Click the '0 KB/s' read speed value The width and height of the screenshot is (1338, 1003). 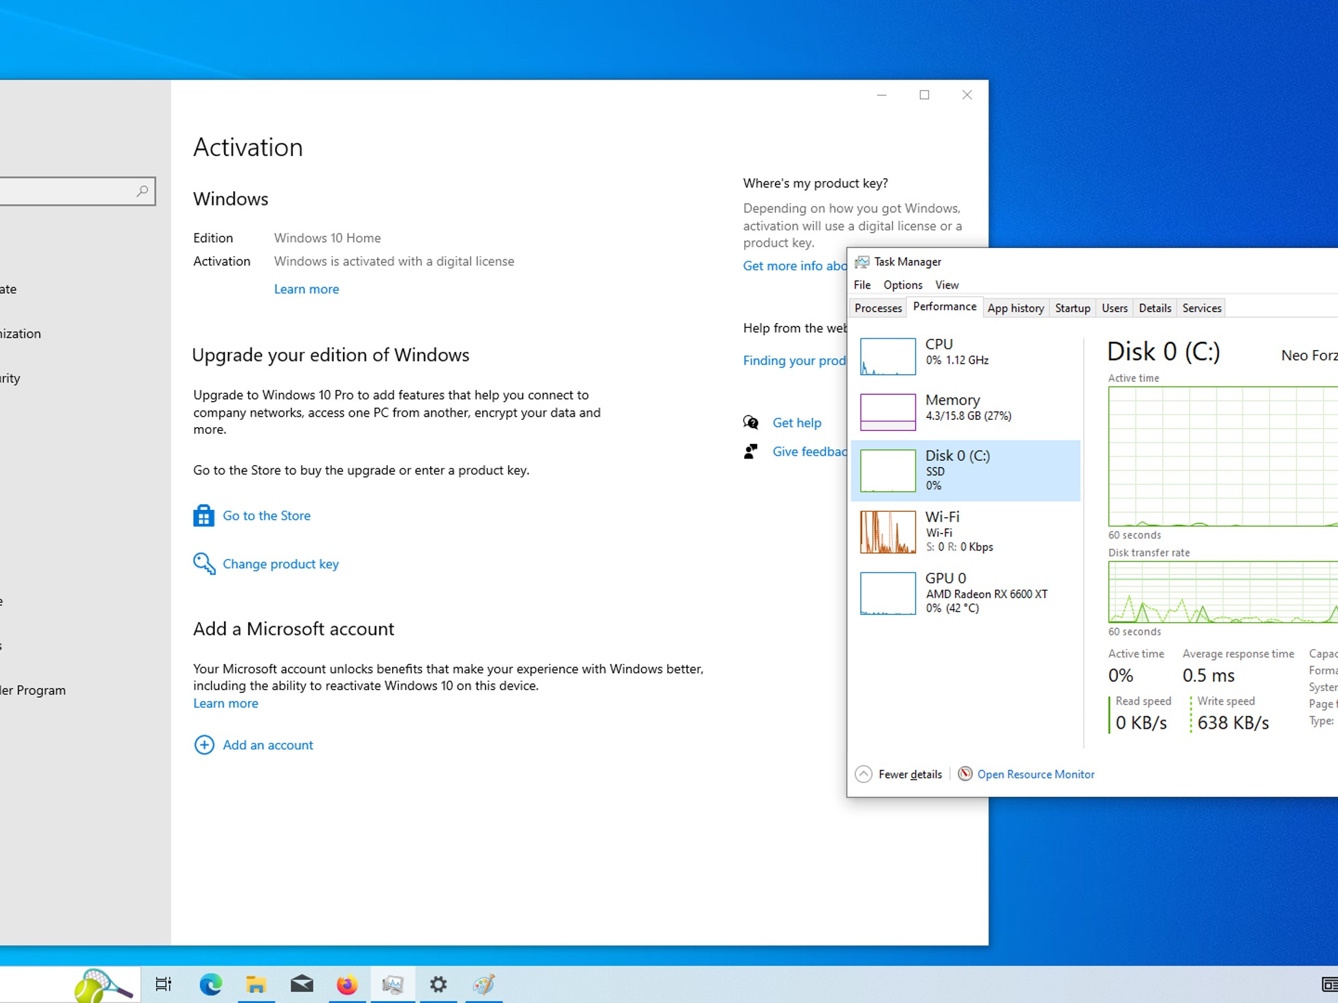pos(1141,723)
